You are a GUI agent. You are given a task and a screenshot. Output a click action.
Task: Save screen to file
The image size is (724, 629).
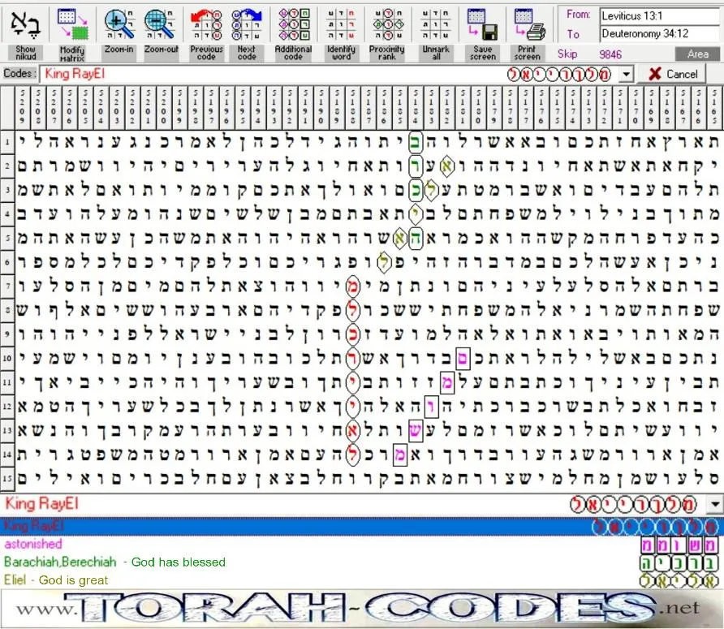[482, 34]
